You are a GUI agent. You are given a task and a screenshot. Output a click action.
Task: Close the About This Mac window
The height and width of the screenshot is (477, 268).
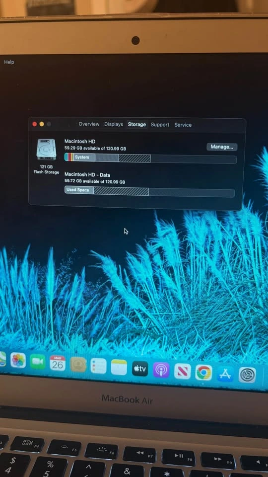tap(34, 124)
